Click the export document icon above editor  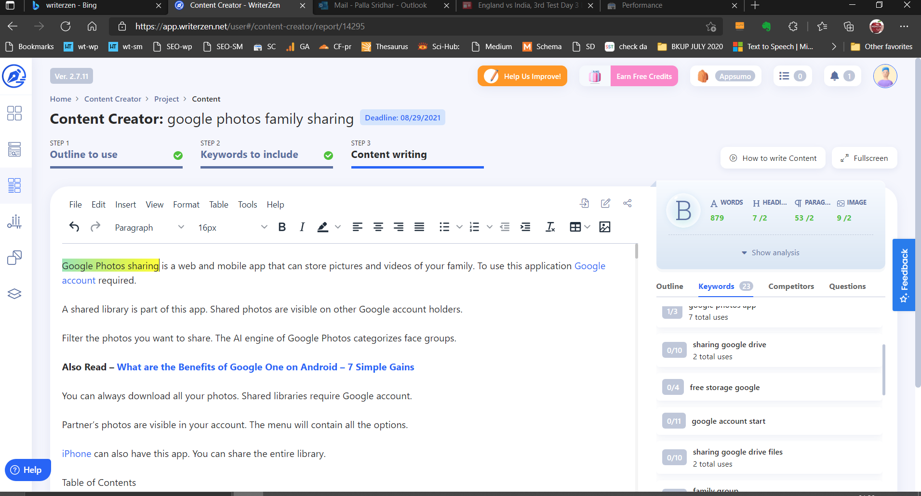click(x=584, y=203)
